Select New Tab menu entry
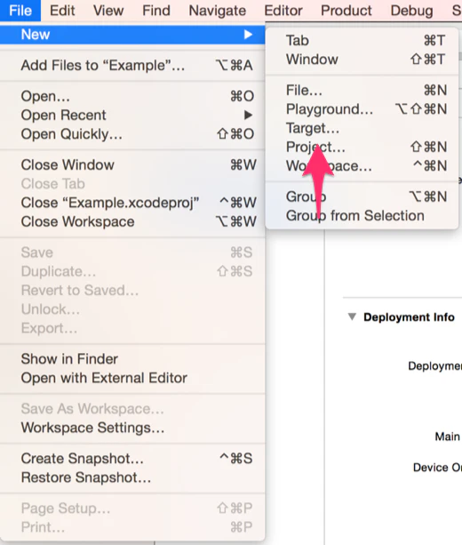The image size is (462, 545). click(x=362, y=40)
